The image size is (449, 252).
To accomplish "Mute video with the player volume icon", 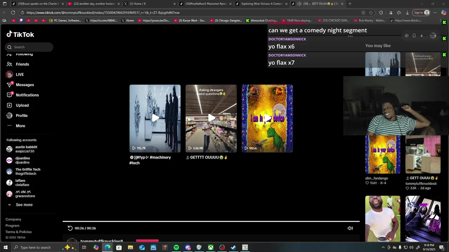I will click(350, 228).
